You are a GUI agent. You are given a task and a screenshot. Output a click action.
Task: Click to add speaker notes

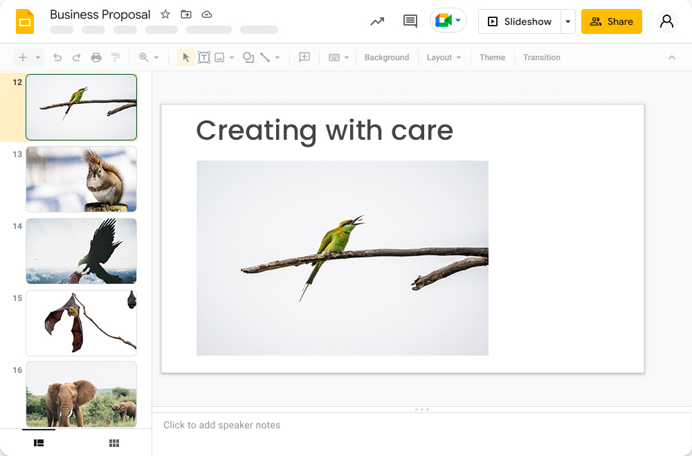click(x=221, y=425)
